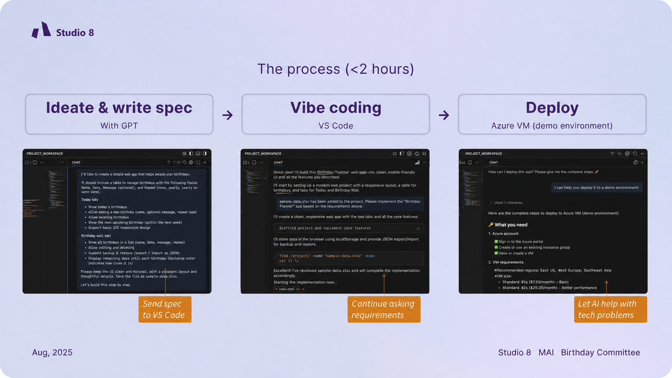Open the CHAT tab in Vibe coding screenshot
The image size is (672, 378).
(278, 163)
